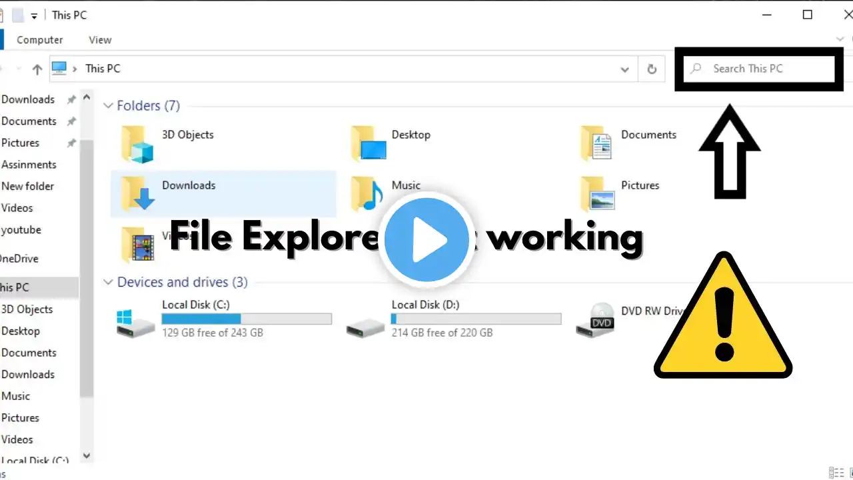Open Downloads listed under This PC in sidebar
Image resolution: width=853 pixels, height=480 pixels.
[x=28, y=374]
